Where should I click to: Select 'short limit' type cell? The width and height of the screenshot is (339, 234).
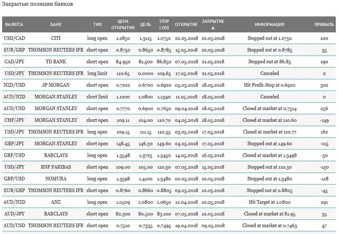point(97,96)
